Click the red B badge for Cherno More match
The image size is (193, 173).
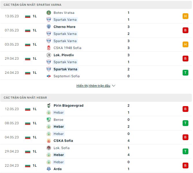click(185, 30)
